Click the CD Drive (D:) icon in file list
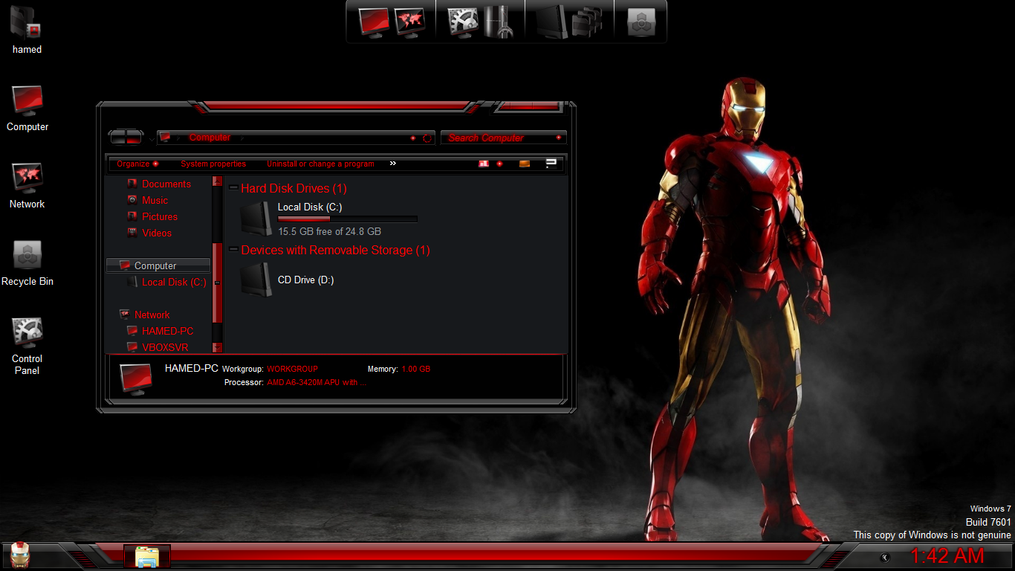The width and height of the screenshot is (1015, 571). pyautogui.click(x=256, y=280)
